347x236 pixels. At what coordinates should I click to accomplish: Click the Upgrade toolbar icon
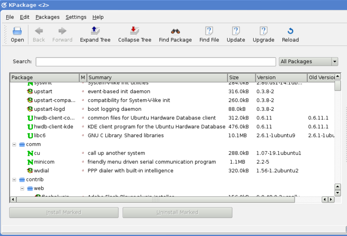264,31
